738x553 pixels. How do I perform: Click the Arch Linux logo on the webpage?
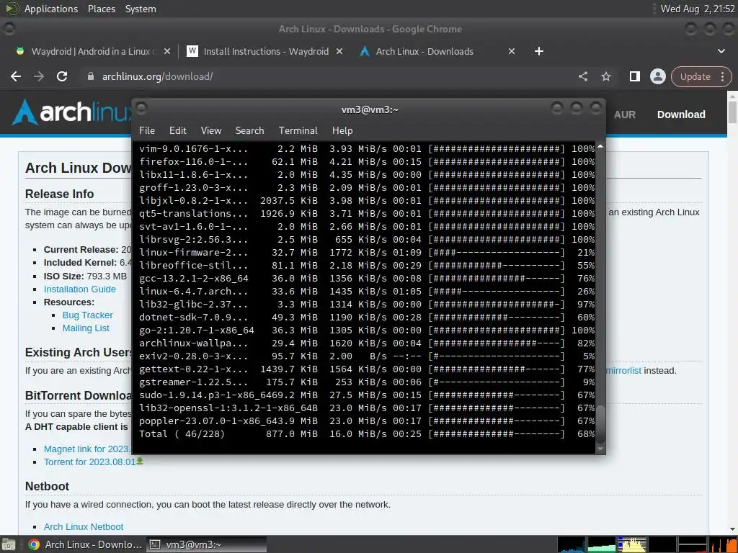click(x=71, y=113)
